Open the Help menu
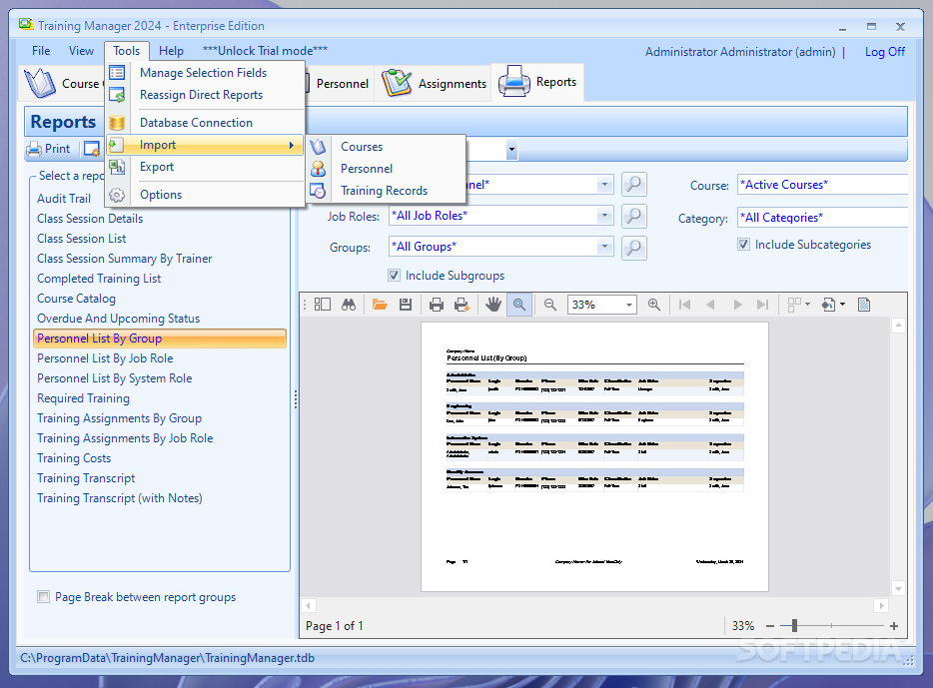Image resolution: width=933 pixels, height=688 pixels. pyautogui.click(x=172, y=51)
